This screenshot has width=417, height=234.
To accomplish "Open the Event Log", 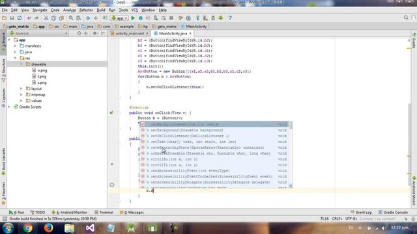I will 361,213.
